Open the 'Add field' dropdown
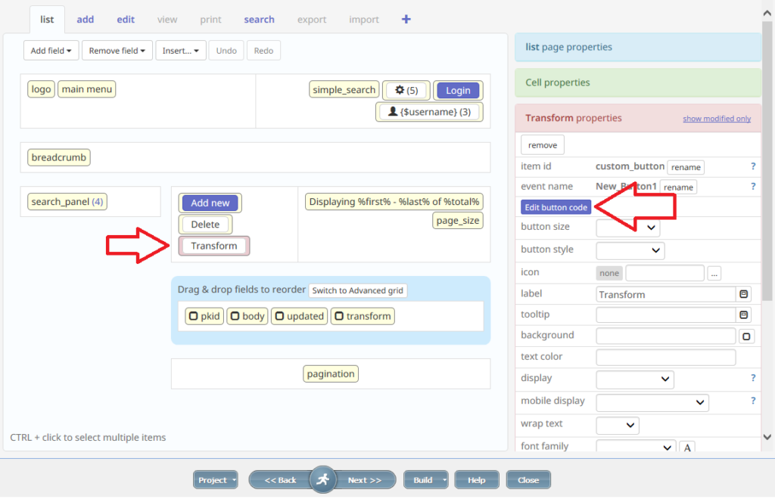 pyautogui.click(x=51, y=50)
